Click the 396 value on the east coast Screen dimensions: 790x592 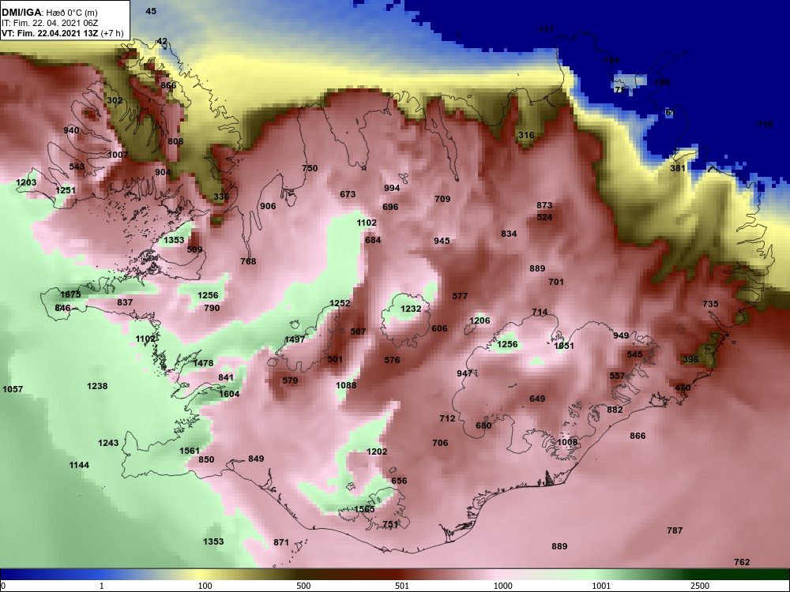click(x=690, y=359)
